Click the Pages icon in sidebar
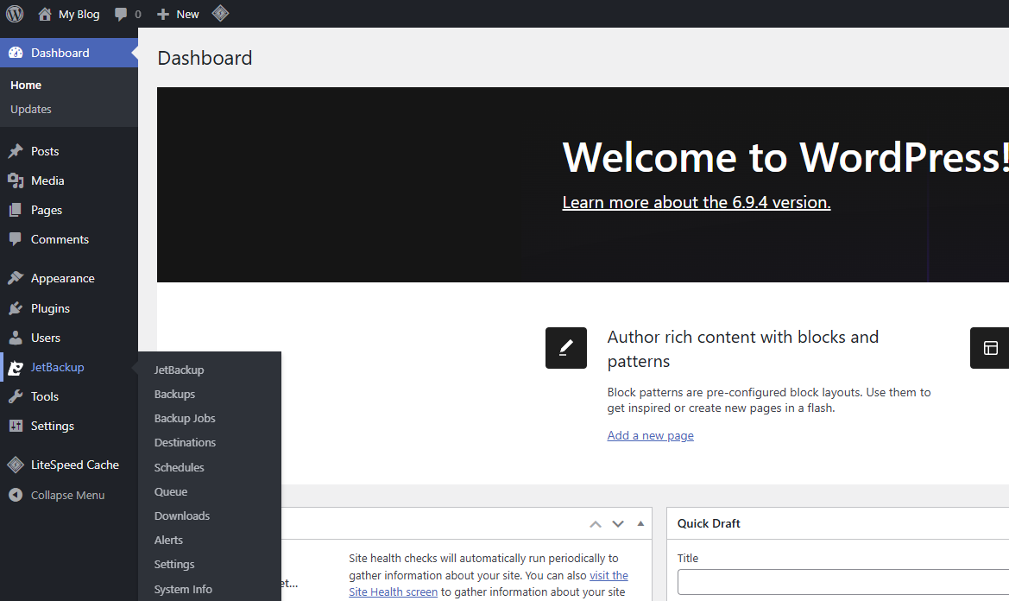 coord(16,210)
